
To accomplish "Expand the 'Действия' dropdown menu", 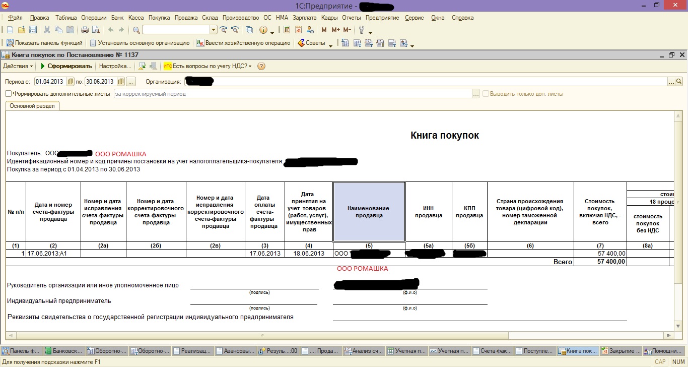I will [x=18, y=66].
